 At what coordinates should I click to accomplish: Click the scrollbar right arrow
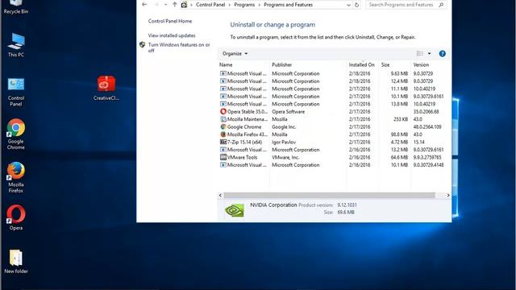point(448,195)
